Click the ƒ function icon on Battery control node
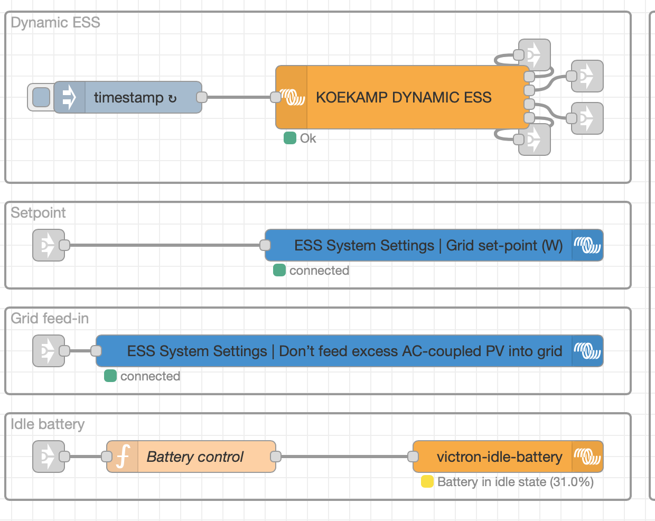655x521 pixels. click(122, 457)
